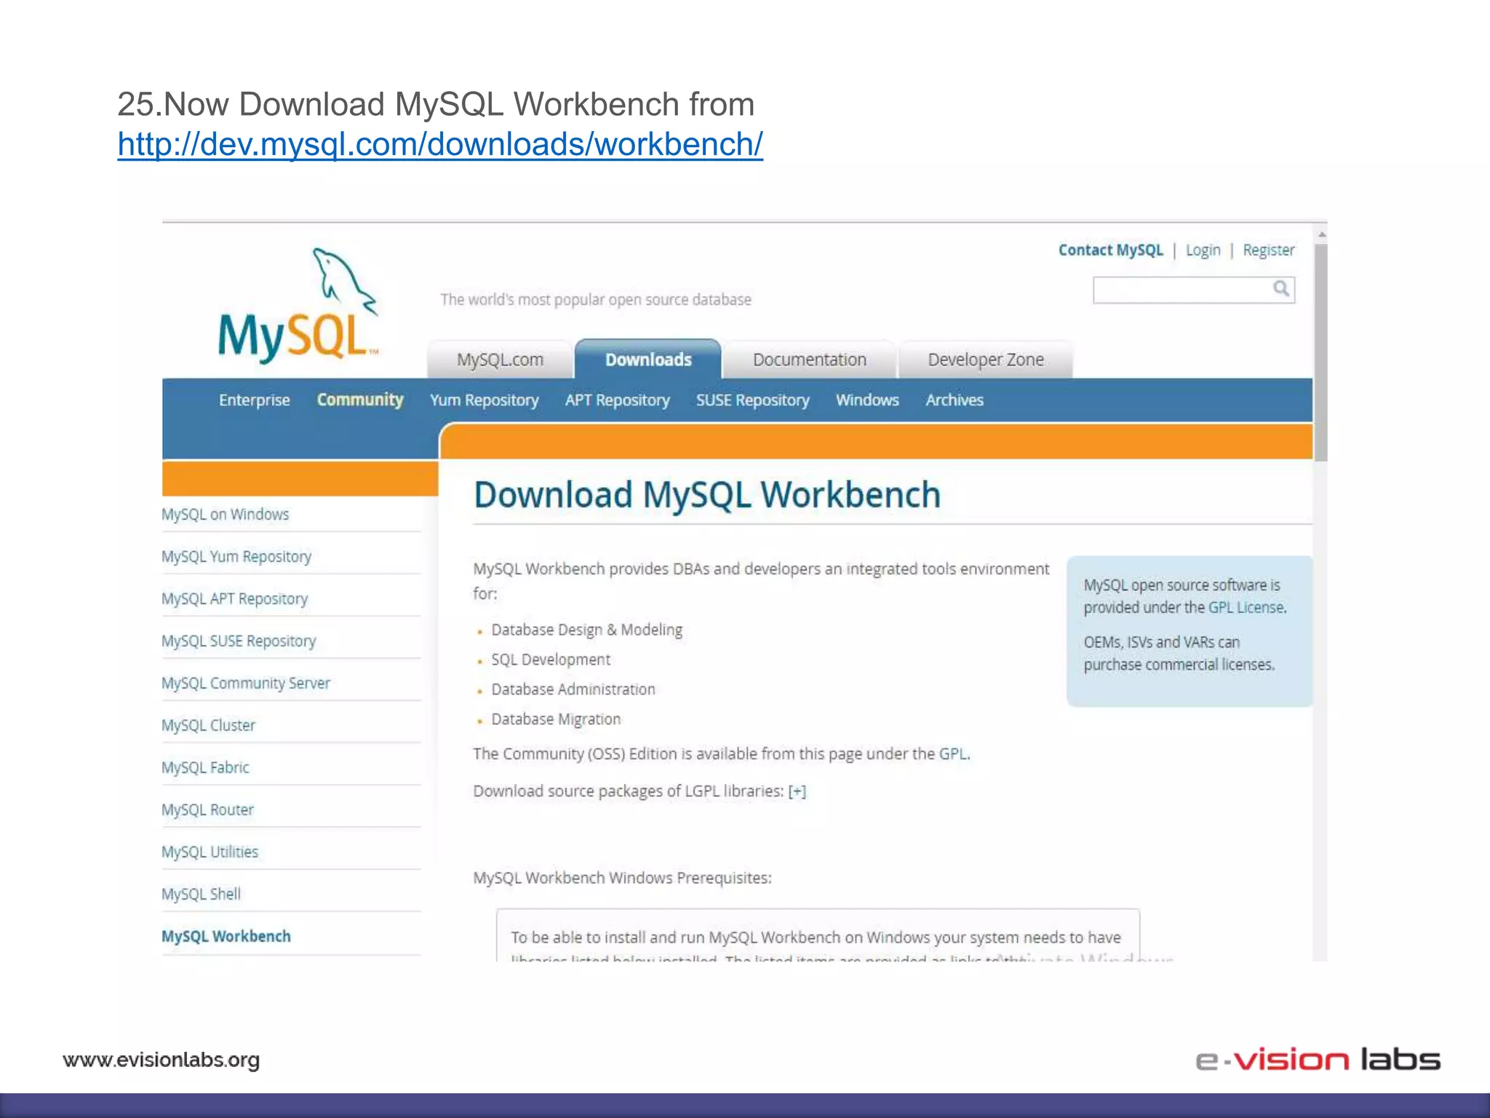This screenshot has height=1118, width=1490.
Task: Click the GPL link after Community Edition text
Action: coord(953,754)
